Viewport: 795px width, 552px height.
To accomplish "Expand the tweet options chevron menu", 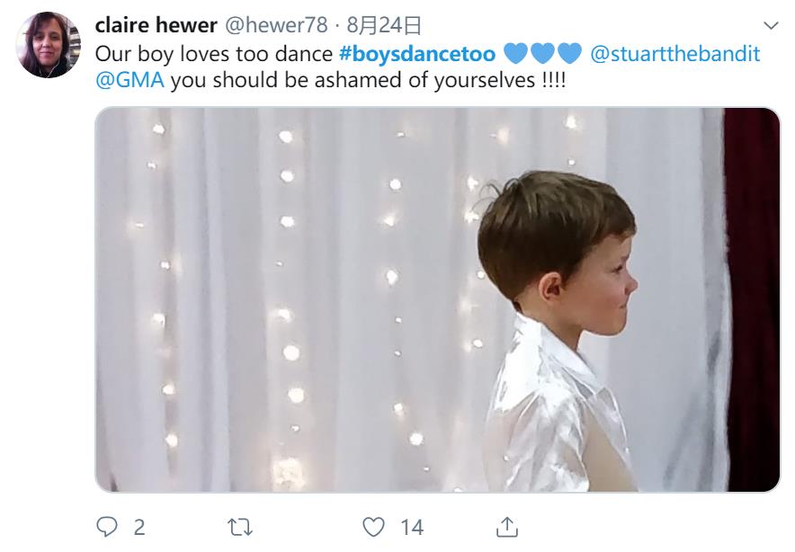I will click(771, 25).
